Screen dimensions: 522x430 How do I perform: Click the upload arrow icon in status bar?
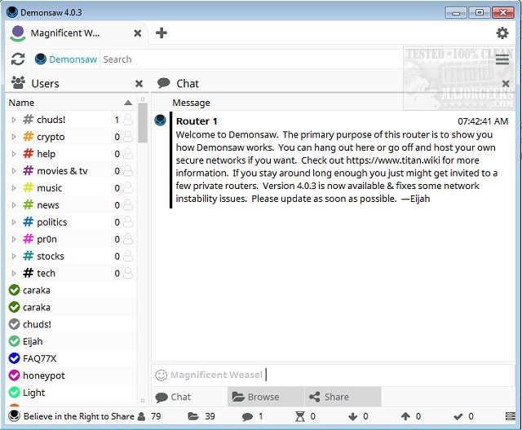coord(405,416)
